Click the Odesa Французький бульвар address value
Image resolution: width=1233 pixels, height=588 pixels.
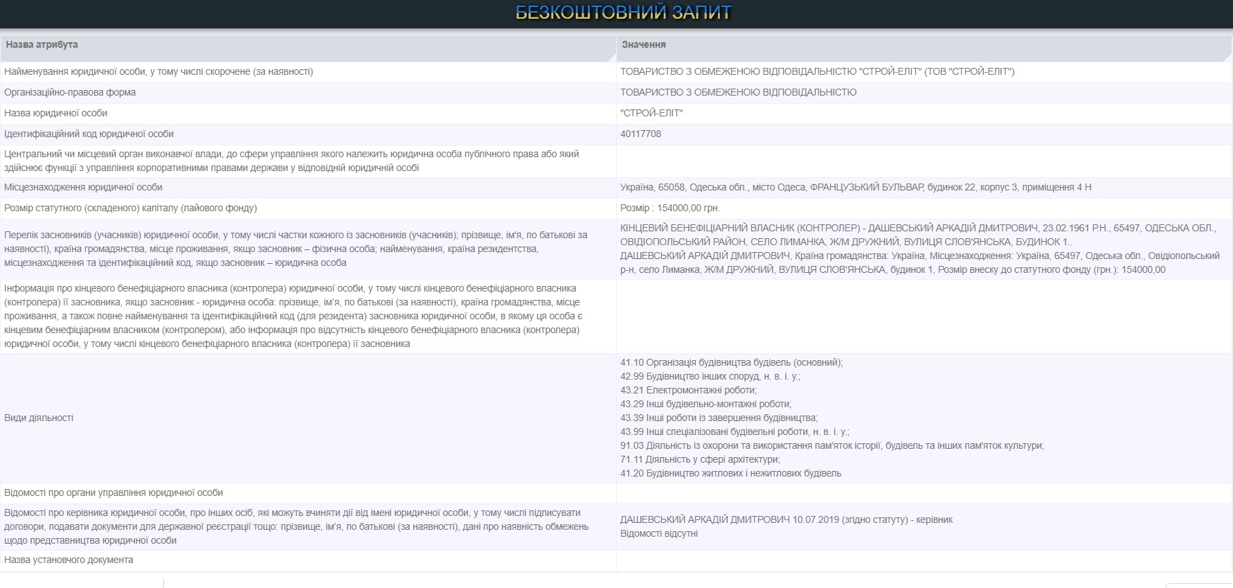pyautogui.click(x=855, y=187)
